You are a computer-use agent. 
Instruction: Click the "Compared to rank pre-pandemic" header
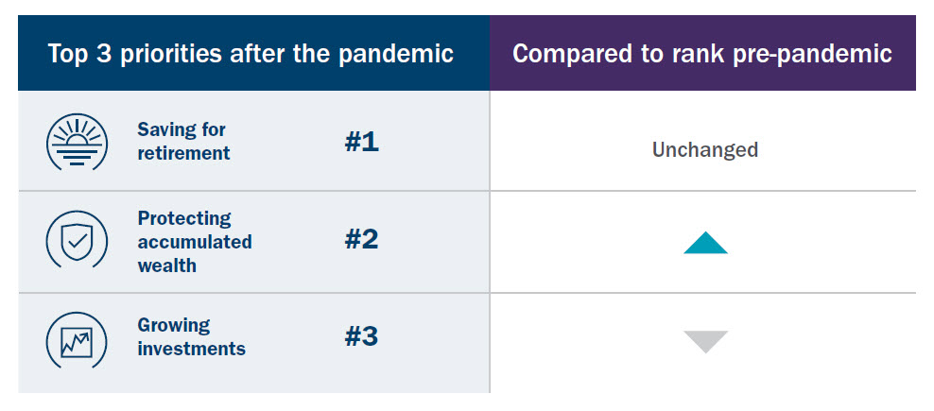[x=702, y=53]
